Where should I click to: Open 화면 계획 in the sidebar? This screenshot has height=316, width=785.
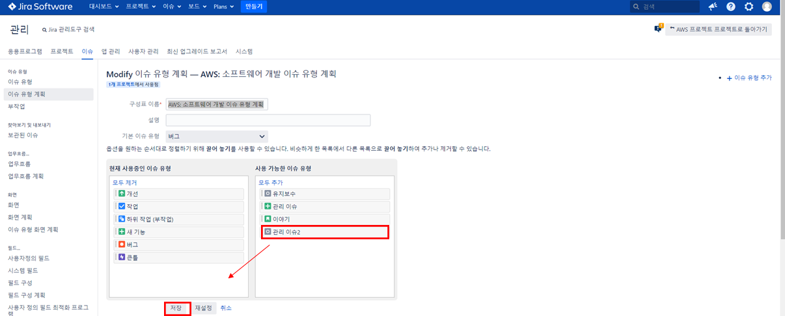tap(20, 217)
